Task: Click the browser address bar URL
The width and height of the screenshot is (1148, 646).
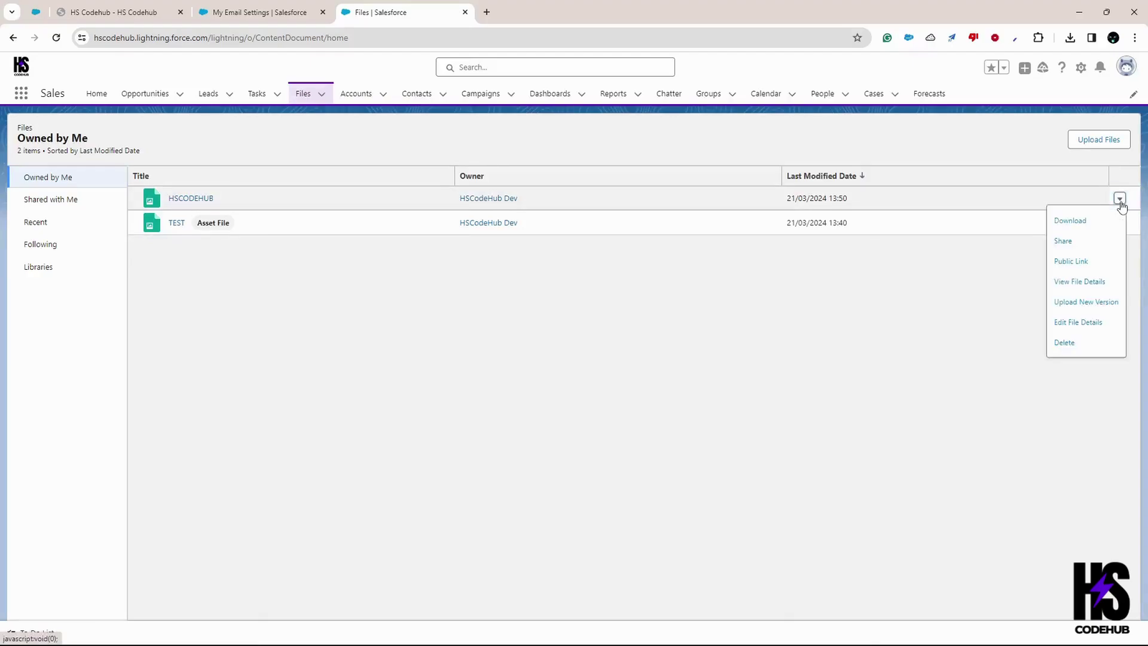Action: pyautogui.click(x=221, y=38)
